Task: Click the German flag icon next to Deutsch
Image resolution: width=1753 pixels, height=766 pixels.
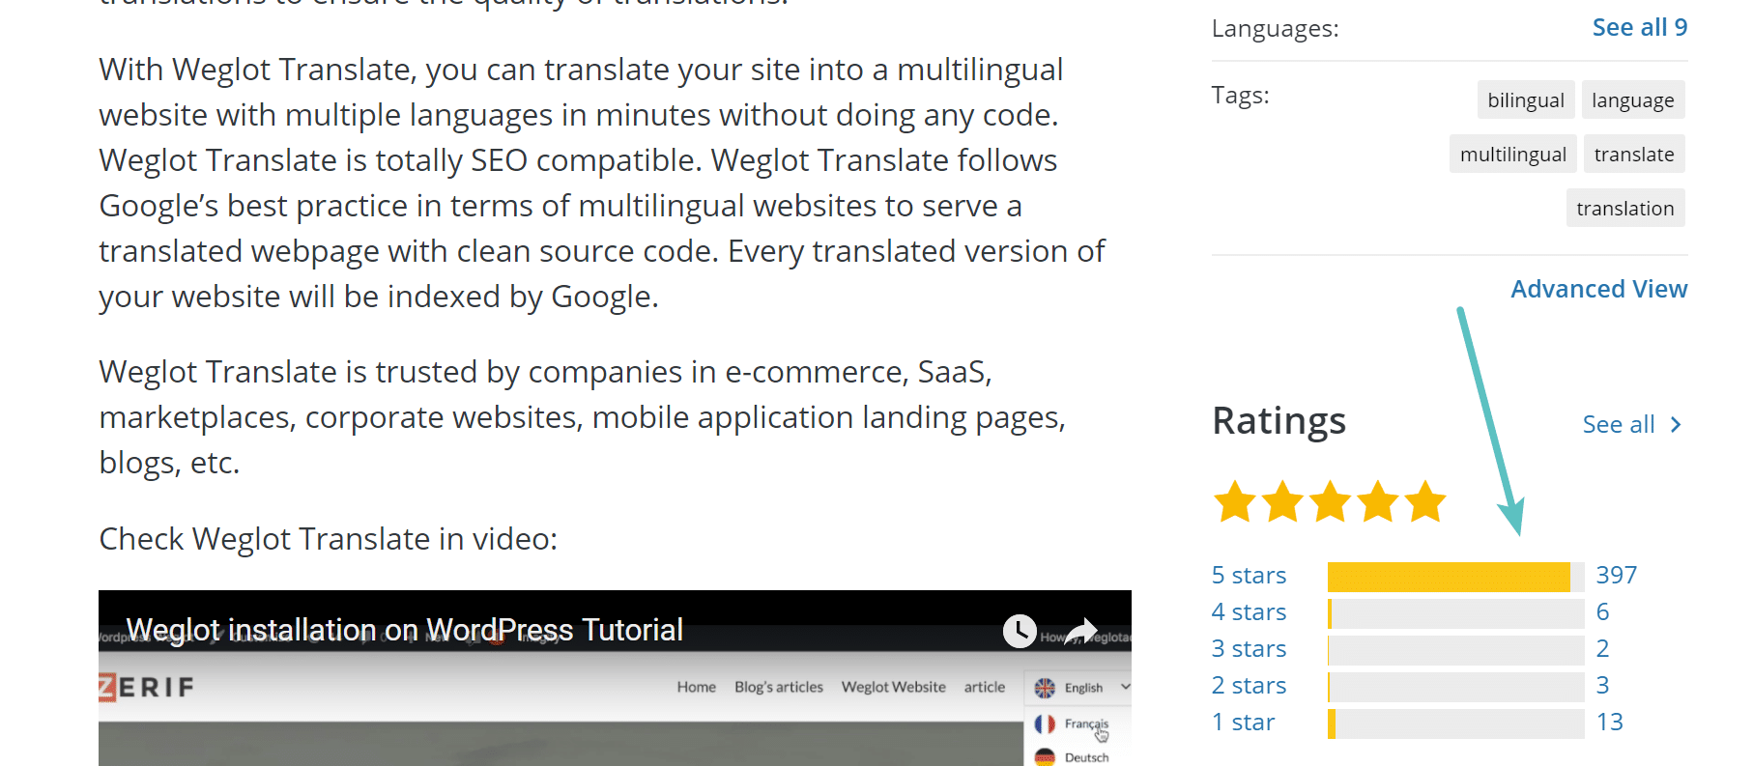Action: click(x=1045, y=757)
